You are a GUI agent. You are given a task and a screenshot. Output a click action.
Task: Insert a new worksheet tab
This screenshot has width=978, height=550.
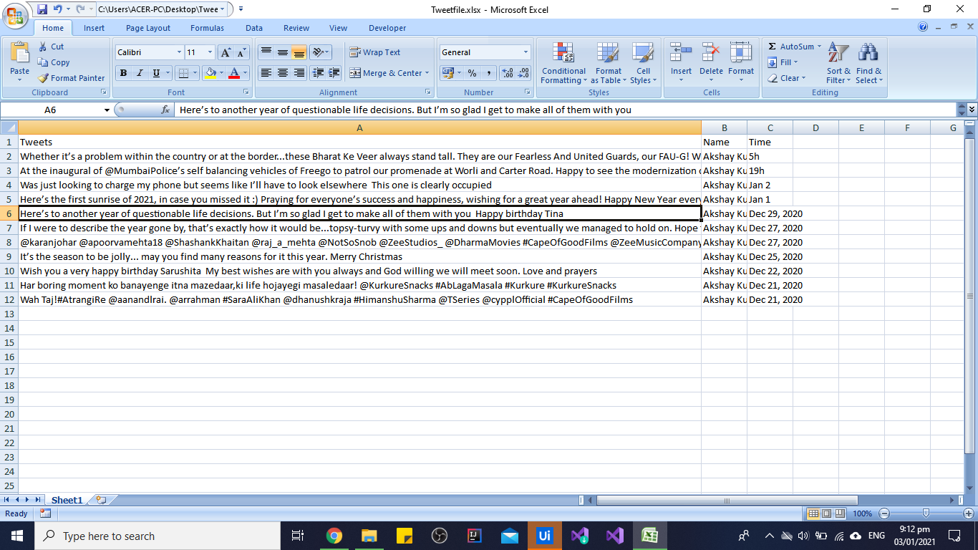101,500
